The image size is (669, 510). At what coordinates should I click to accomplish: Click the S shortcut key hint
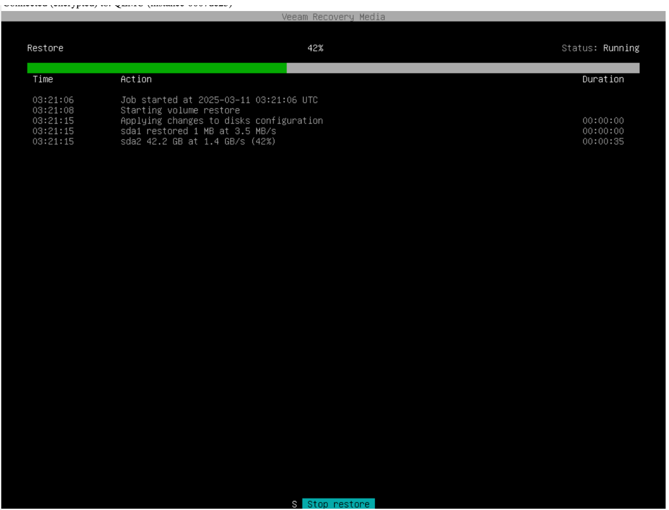point(295,504)
